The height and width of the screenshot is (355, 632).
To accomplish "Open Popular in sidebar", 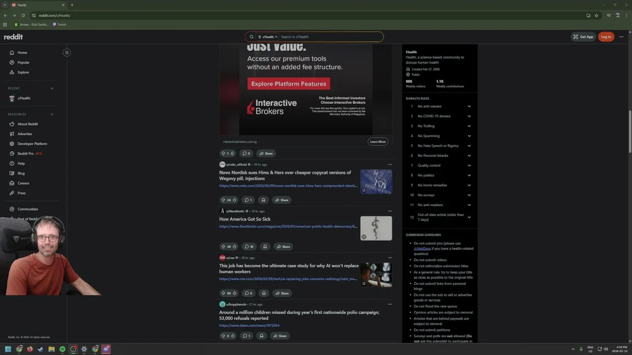I will (x=23, y=63).
